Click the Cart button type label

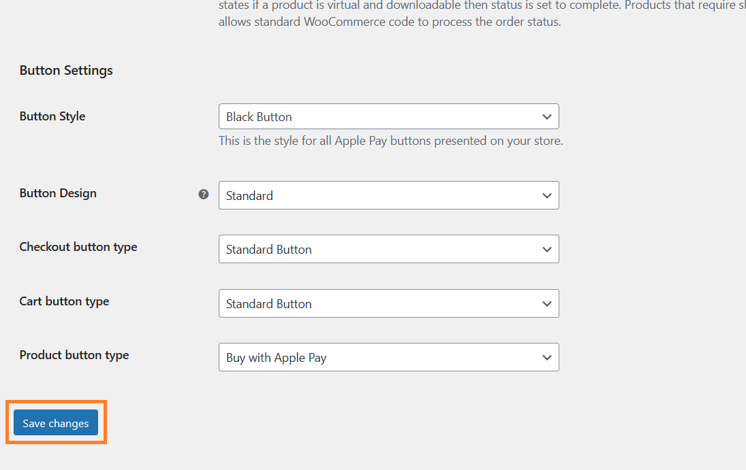pos(64,301)
